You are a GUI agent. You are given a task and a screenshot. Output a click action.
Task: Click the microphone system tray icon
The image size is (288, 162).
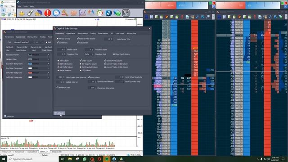[x=261, y=159]
